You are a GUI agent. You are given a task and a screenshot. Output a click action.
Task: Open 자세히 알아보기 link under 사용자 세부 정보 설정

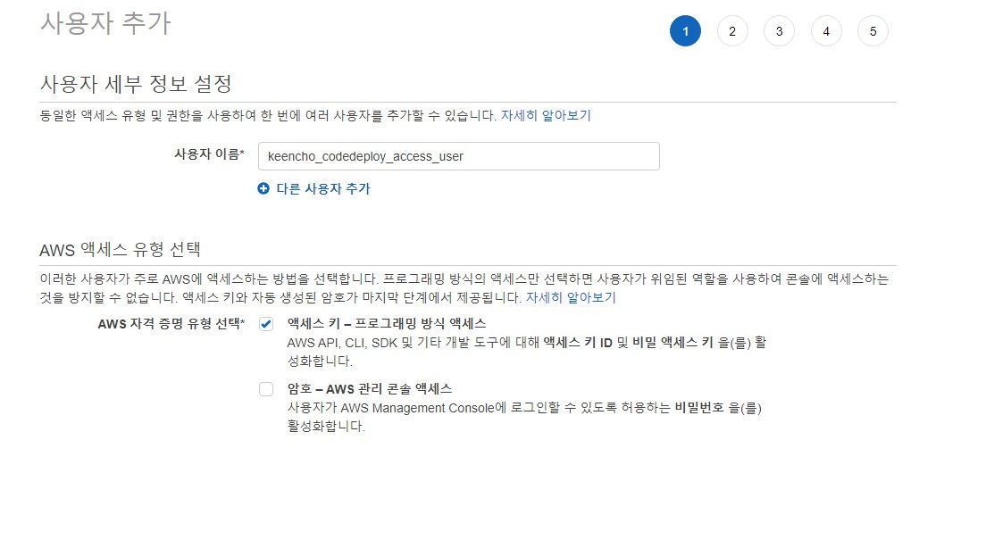(x=546, y=115)
